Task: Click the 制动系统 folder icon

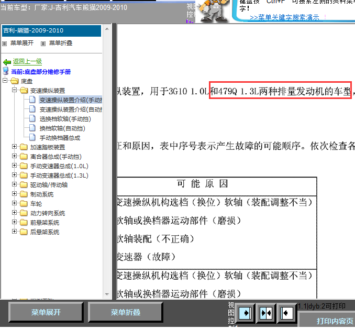Action: click(x=24, y=194)
